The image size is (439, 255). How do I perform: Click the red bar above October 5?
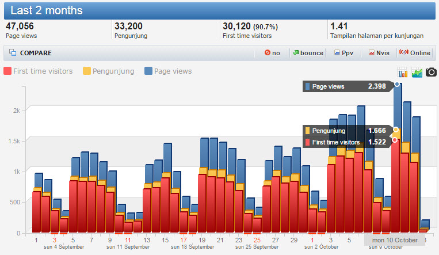click(x=349, y=195)
